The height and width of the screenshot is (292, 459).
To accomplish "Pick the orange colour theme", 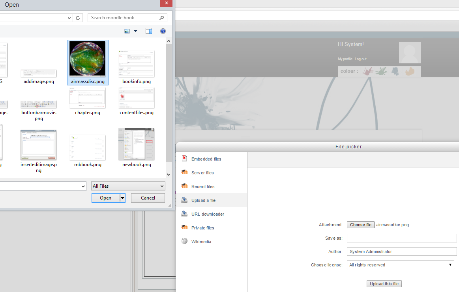I will 410,71.
